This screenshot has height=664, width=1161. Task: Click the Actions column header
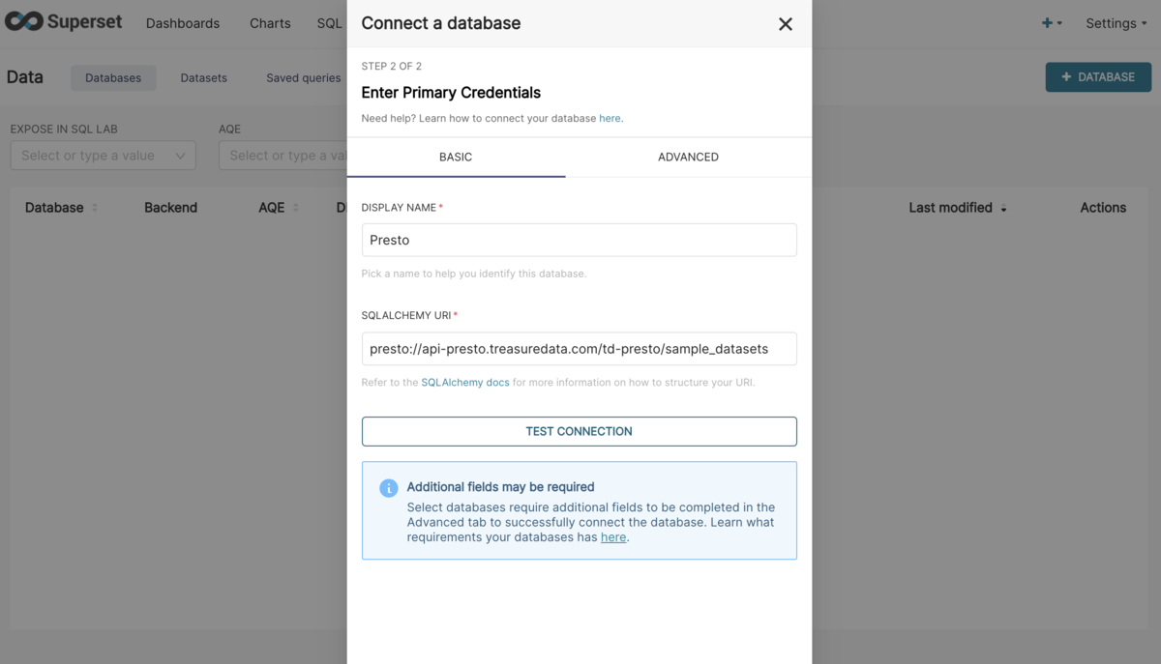[1103, 208]
